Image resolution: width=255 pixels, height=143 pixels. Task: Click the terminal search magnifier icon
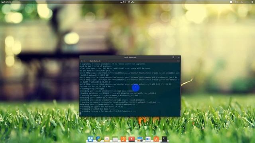coord(173,57)
